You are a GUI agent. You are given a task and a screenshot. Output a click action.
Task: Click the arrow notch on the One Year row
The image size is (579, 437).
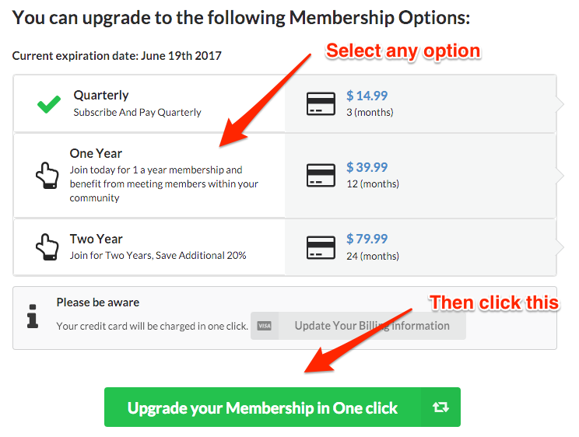(x=560, y=176)
